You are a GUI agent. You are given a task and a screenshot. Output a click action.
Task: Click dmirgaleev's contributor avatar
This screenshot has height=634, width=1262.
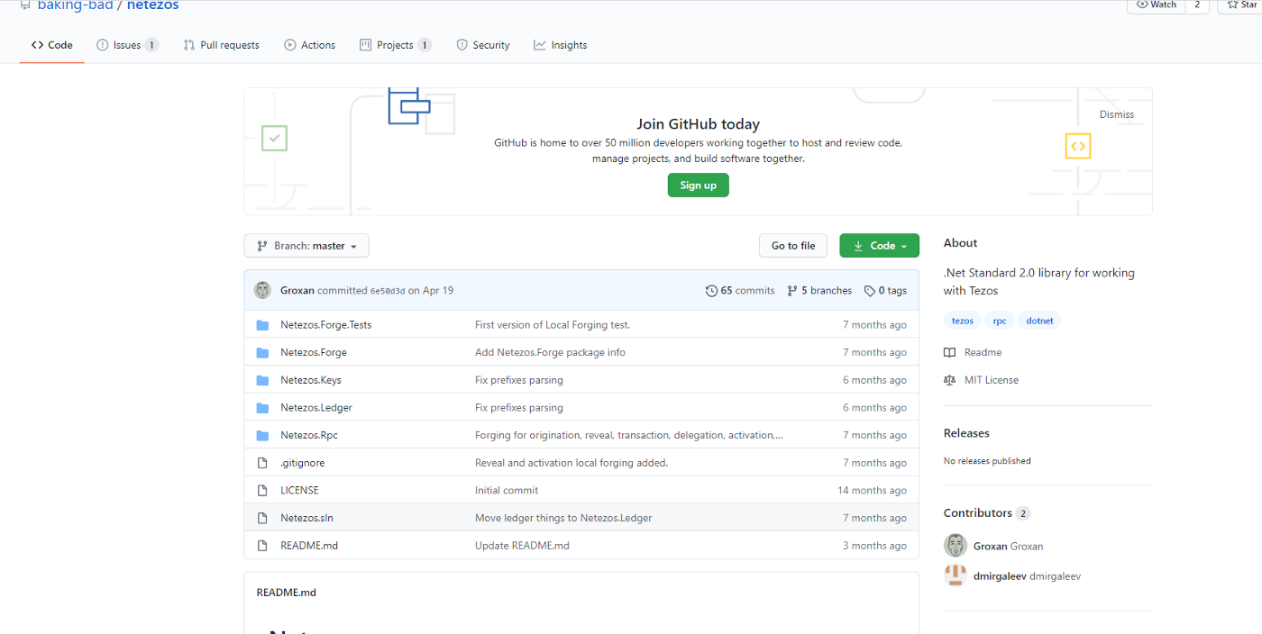(955, 575)
